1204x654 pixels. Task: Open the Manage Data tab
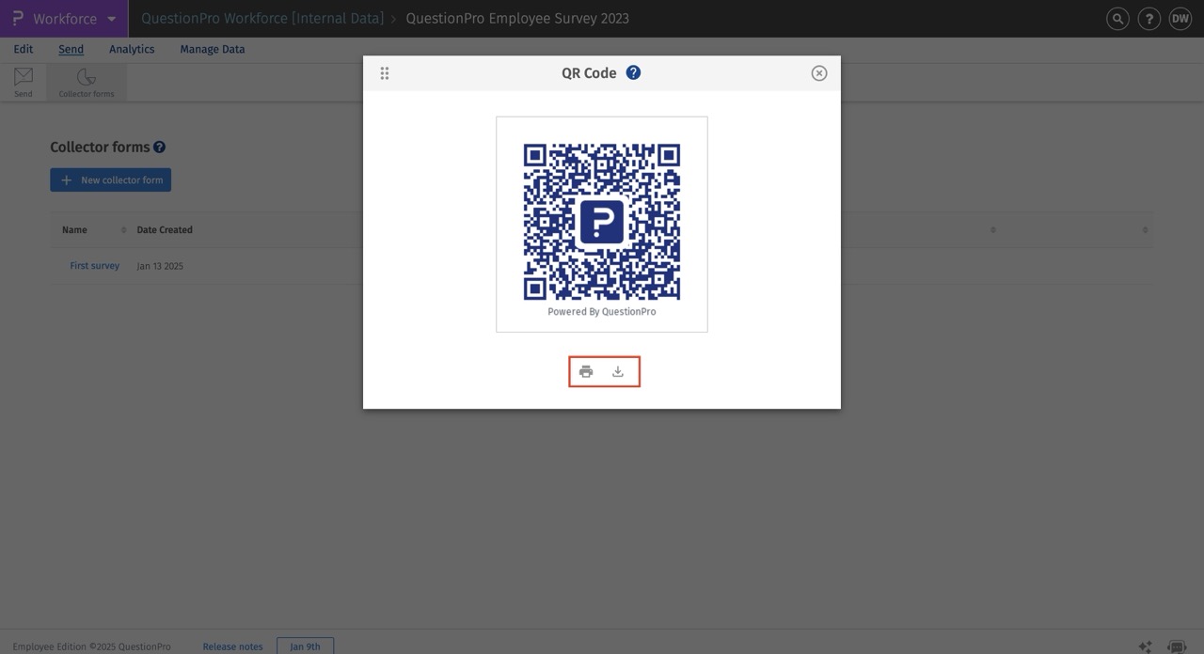[211, 49]
